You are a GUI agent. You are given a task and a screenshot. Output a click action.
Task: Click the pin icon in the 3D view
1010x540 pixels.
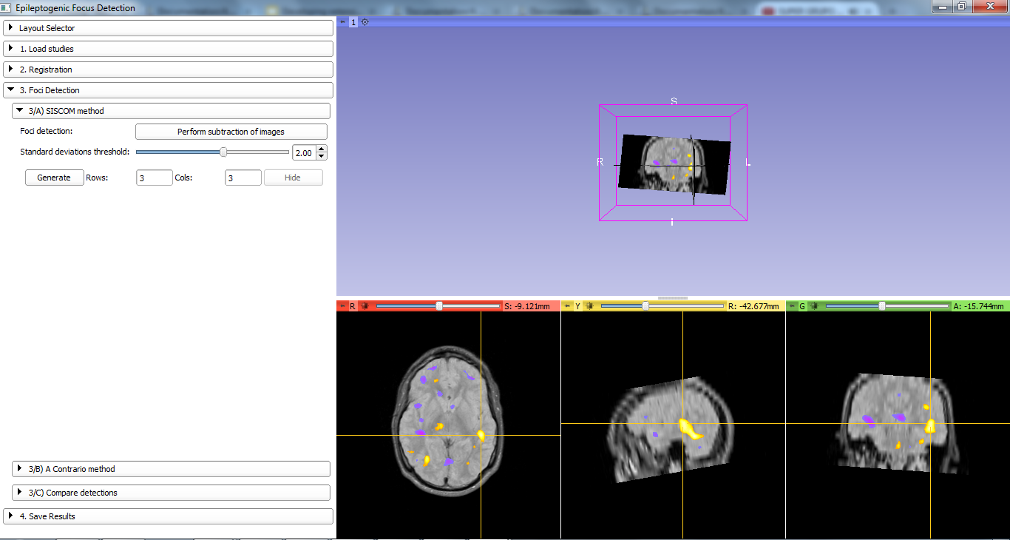point(343,22)
